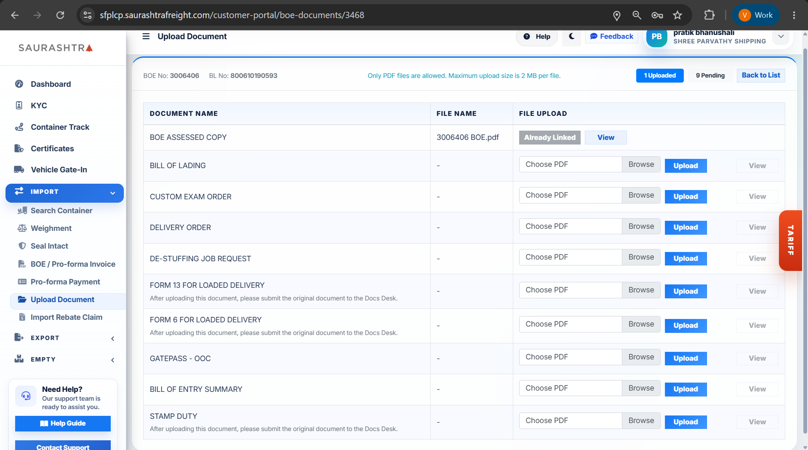Open Search Container submenu item

pos(61,210)
